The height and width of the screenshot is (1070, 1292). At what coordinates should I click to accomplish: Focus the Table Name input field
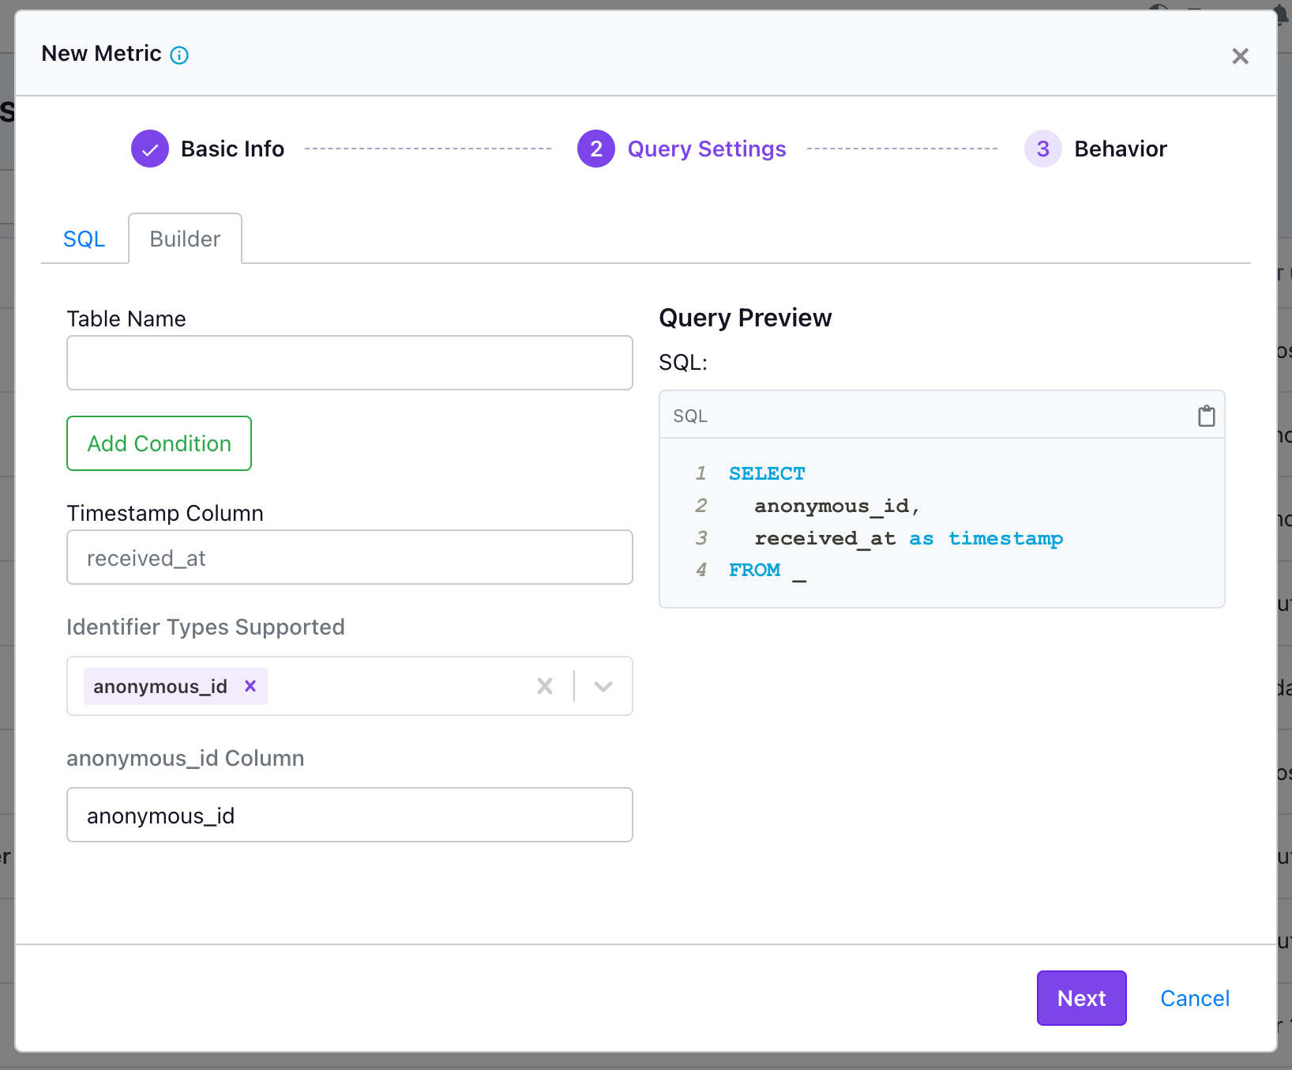point(349,363)
